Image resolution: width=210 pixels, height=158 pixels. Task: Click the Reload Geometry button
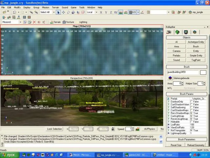click(x=196, y=145)
